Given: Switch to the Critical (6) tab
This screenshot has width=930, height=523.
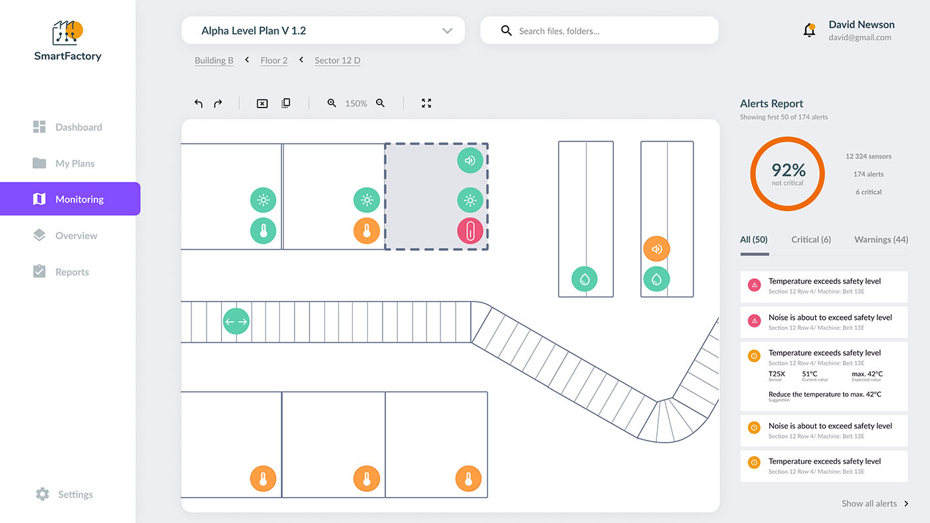Looking at the screenshot, I should 811,239.
